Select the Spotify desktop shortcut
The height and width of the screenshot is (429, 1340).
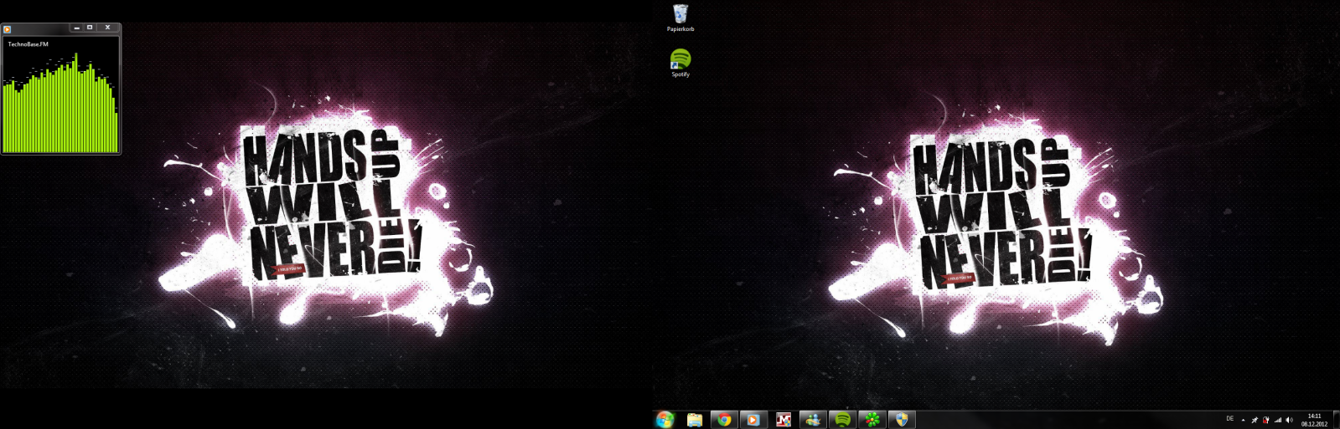tap(680, 60)
